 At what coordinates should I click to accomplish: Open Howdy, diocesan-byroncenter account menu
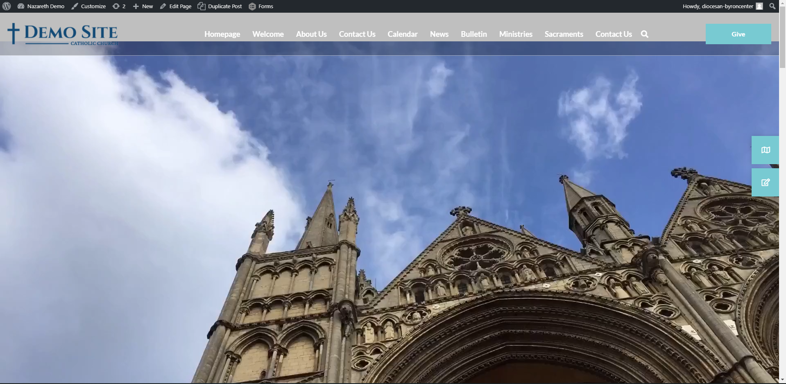pos(718,6)
